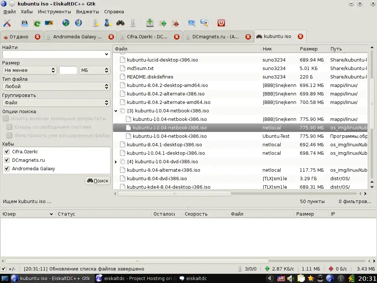Click the red upload speed arrow in status bar
This screenshot has width=377, height=283.
click(x=331, y=269)
